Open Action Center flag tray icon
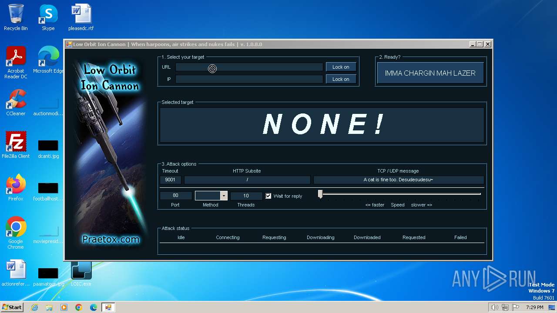The height and width of the screenshot is (313, 557). pos(516,307)
